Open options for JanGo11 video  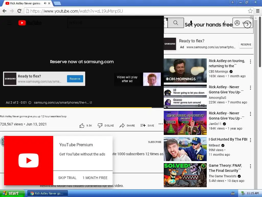(x=250, y=114)
